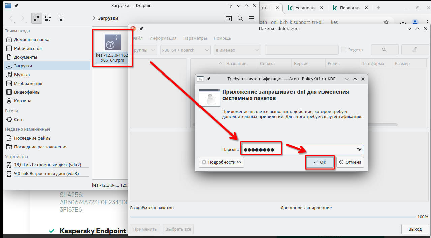Viewport: 431px width, 238px height.
Task: Open Dolphin search magnifier icon
Action: 240,18
